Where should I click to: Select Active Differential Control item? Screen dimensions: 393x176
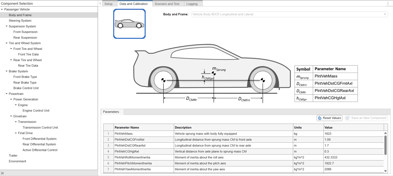pos(40,150)
